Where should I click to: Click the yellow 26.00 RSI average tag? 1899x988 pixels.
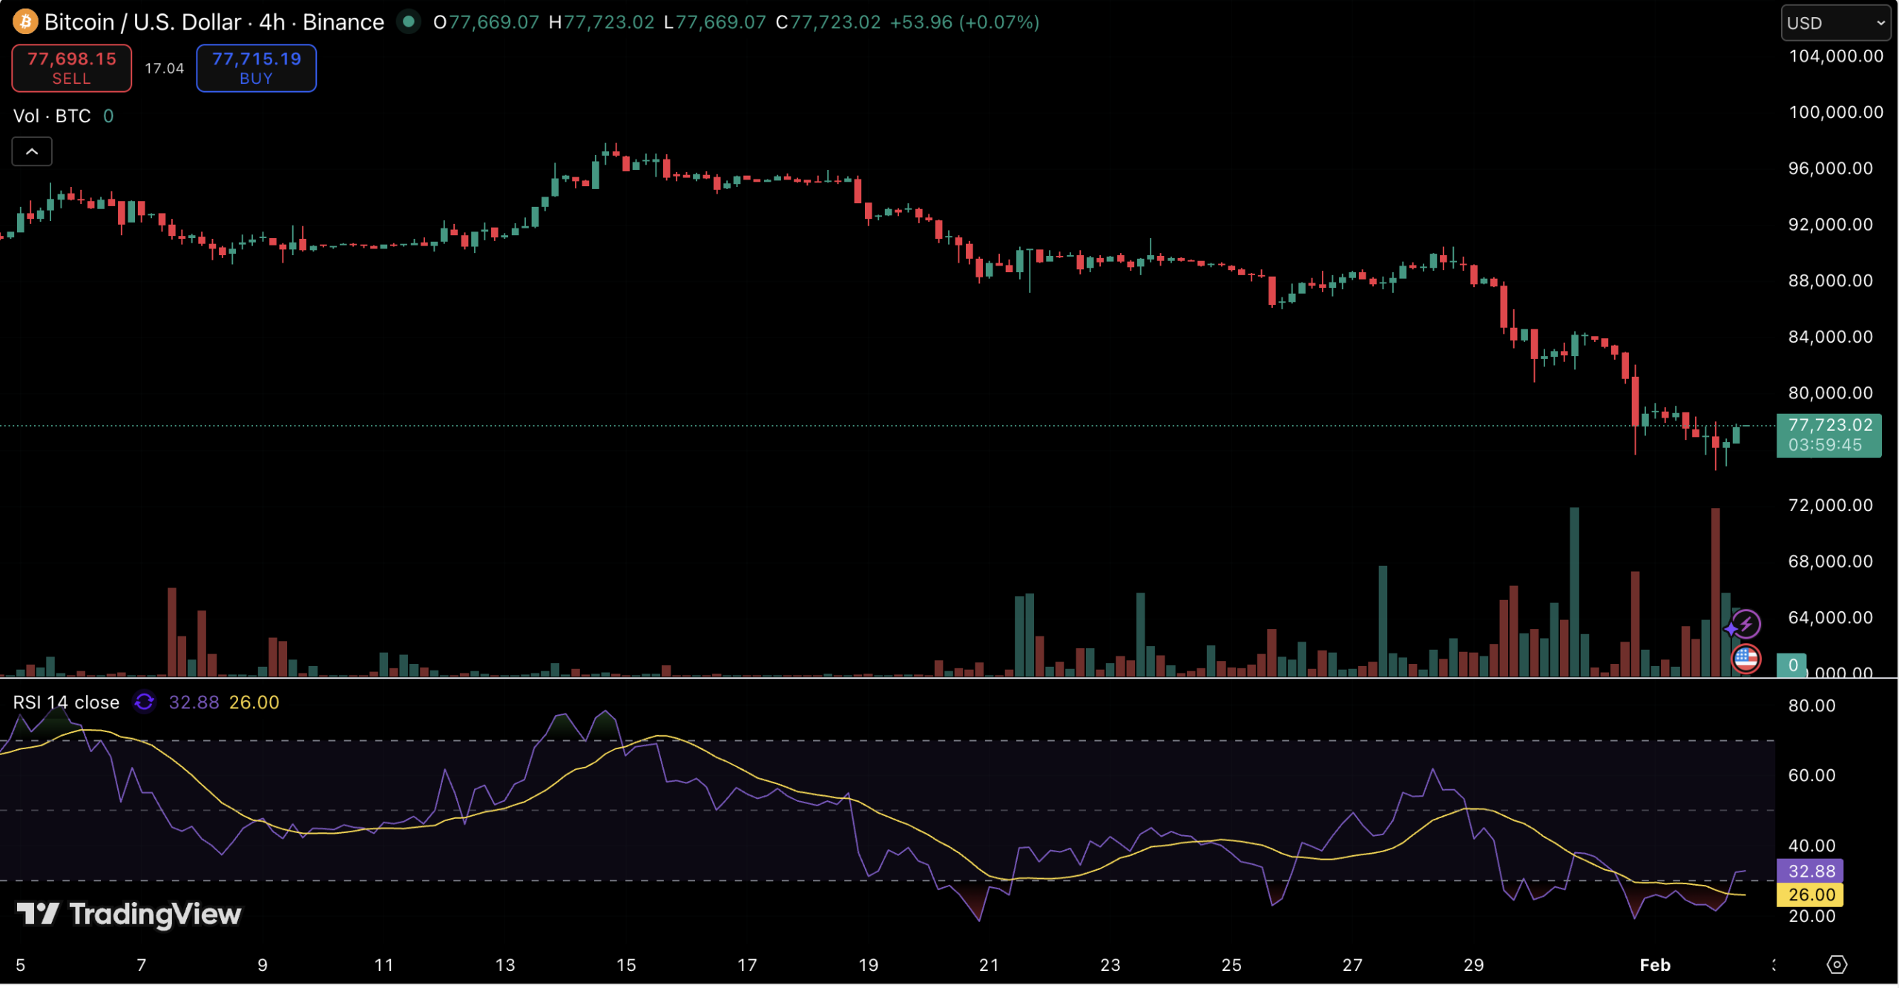click(x=1811, y=895)
